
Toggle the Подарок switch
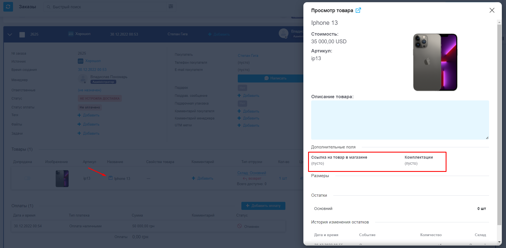[242, 88]
